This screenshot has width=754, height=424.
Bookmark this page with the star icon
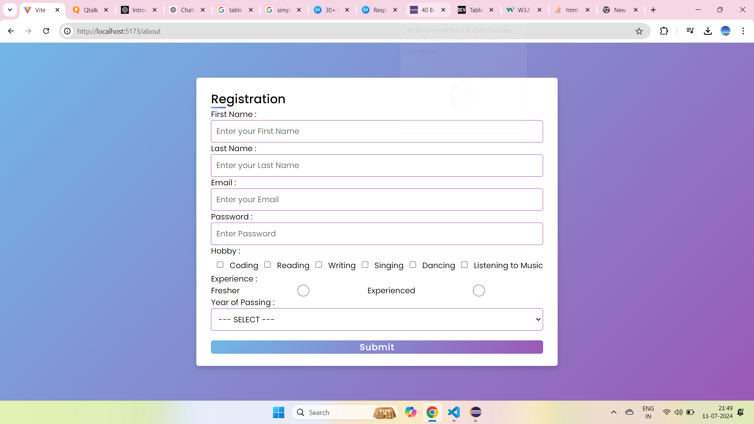point(639,31)
